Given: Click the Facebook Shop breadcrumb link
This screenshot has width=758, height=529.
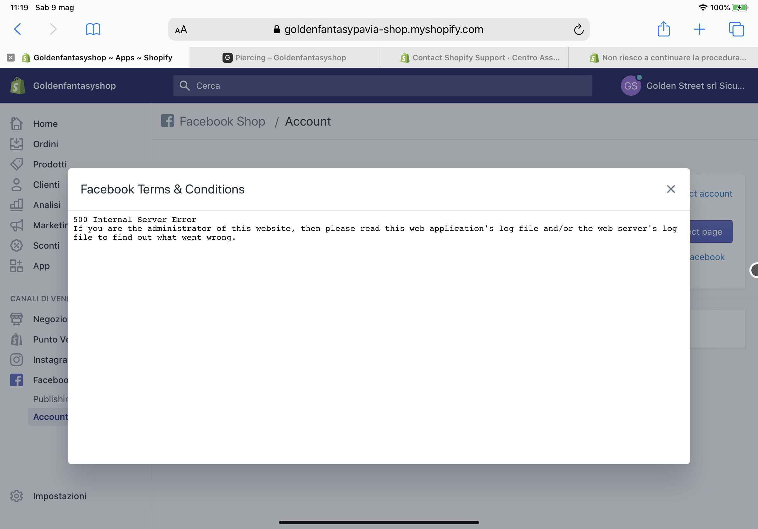Looking at the screenshot, I should (222, 121).
